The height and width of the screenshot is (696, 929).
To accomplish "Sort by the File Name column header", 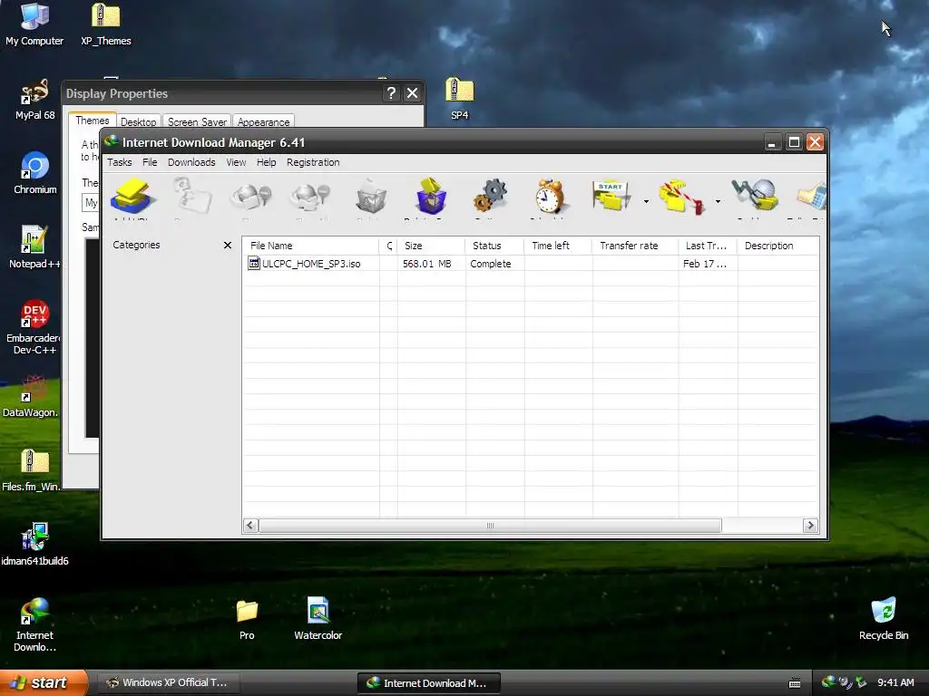I will click(x=310, y=246).
